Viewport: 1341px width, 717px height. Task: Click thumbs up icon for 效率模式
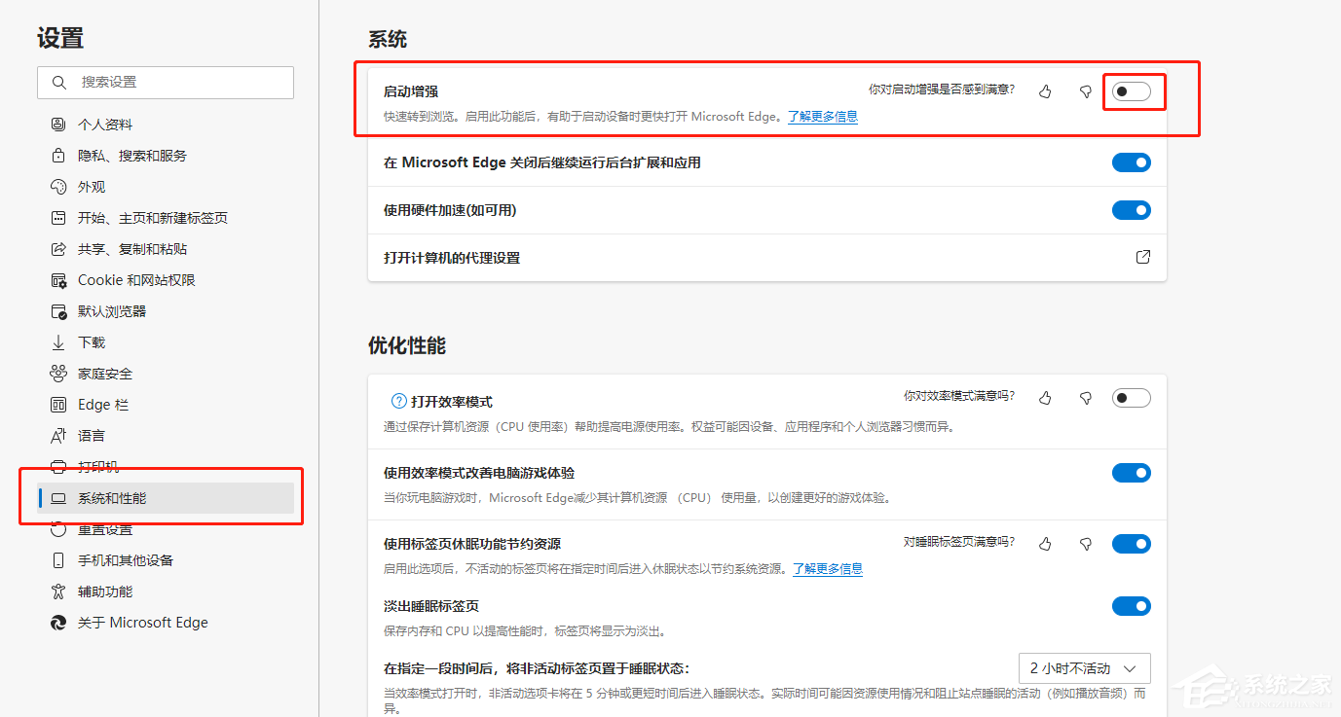(1045, 398)
